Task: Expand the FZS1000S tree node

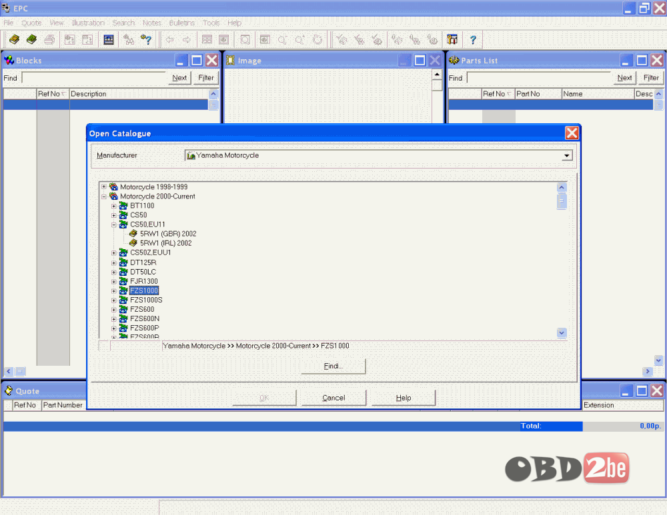Action: 113,300
